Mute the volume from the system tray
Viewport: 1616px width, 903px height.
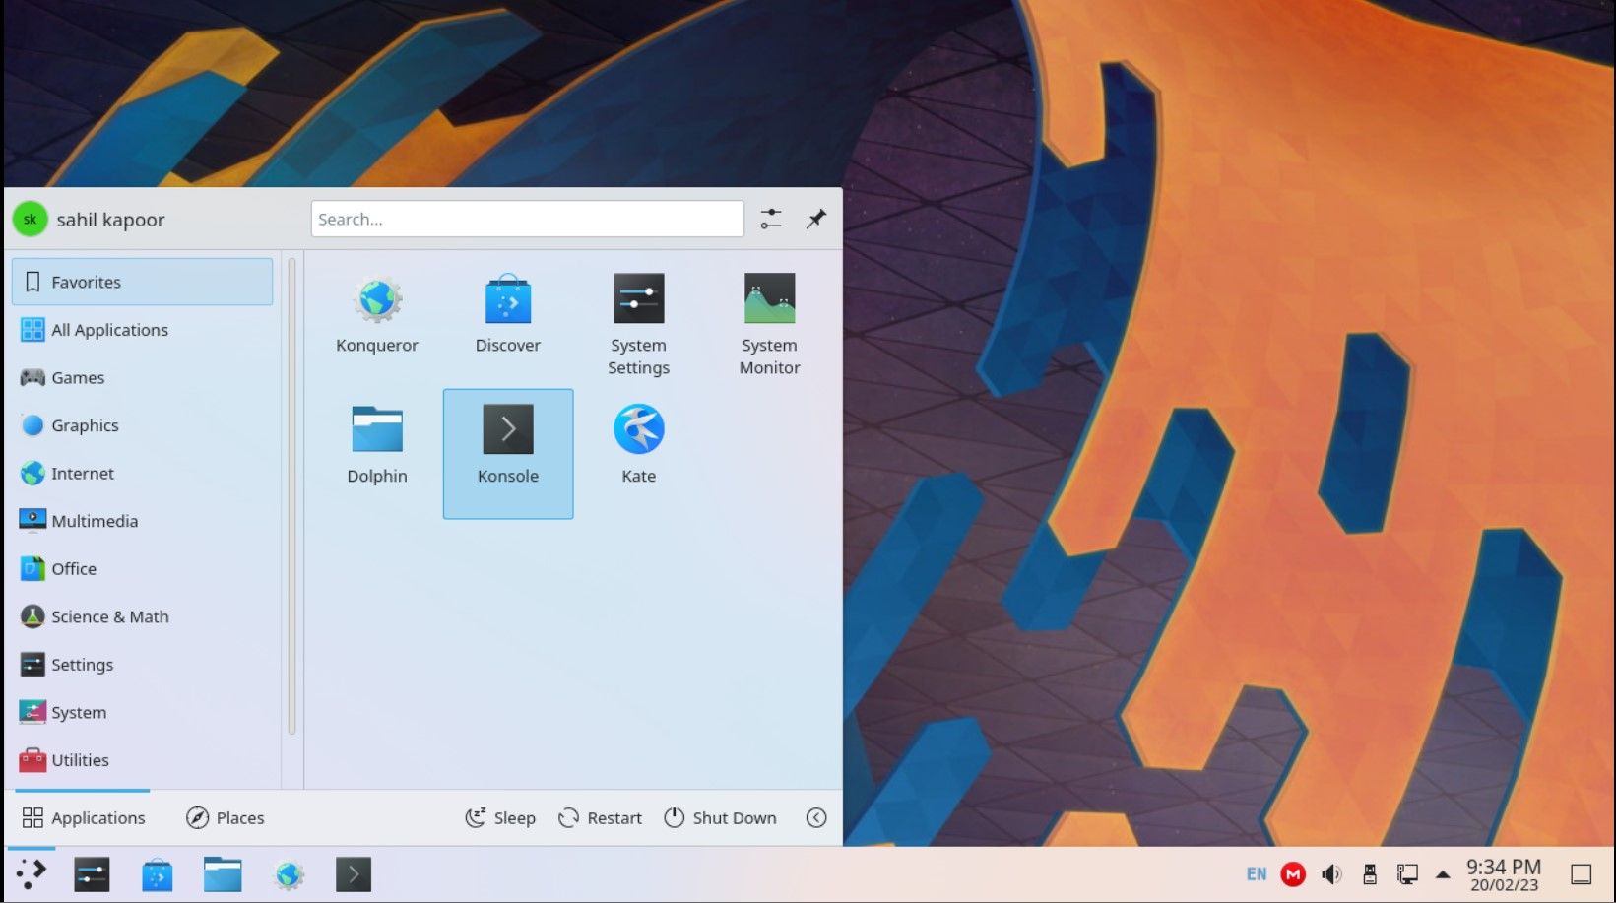point(1331,873)
